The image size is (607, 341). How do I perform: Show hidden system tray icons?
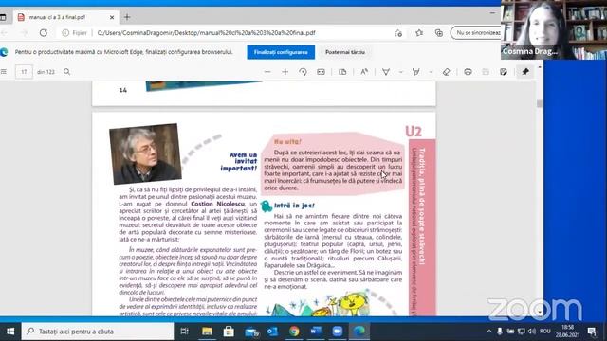(x=489, y=332)
